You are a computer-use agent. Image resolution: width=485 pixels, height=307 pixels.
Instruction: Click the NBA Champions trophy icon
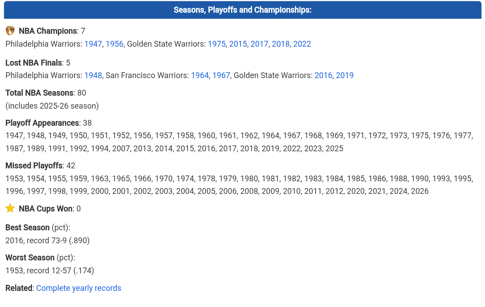10,31
